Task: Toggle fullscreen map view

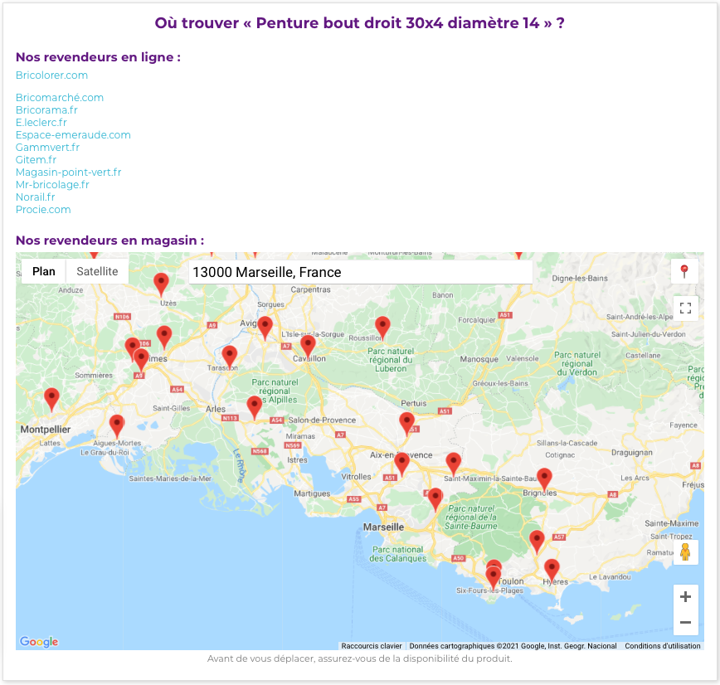Action: click(x=685, y=308)
